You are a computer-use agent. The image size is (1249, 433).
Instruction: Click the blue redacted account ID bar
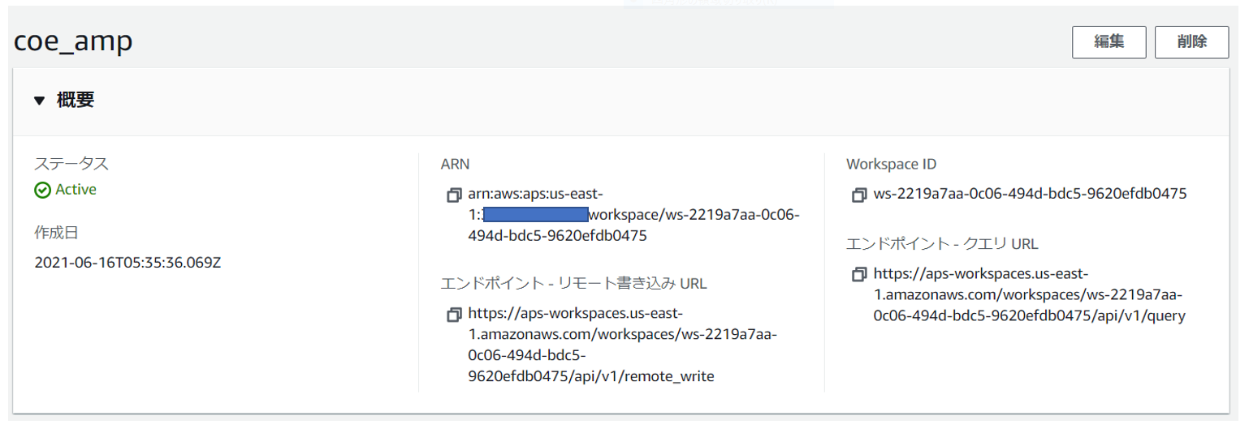tap(534, 215)
